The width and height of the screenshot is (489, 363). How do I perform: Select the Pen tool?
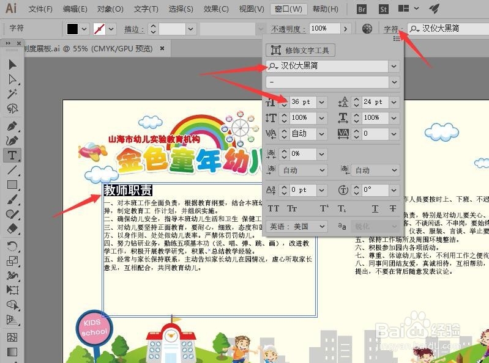pyautogui.click(x=12, y=127)
